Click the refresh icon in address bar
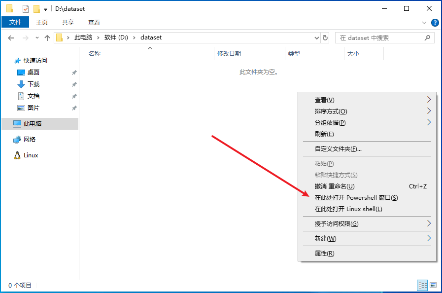The height and width of the screenshot is (293, 442). click(x=325, y=37)
